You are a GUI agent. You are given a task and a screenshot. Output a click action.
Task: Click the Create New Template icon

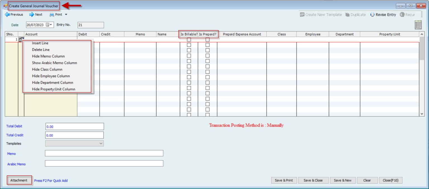(302, 15)
